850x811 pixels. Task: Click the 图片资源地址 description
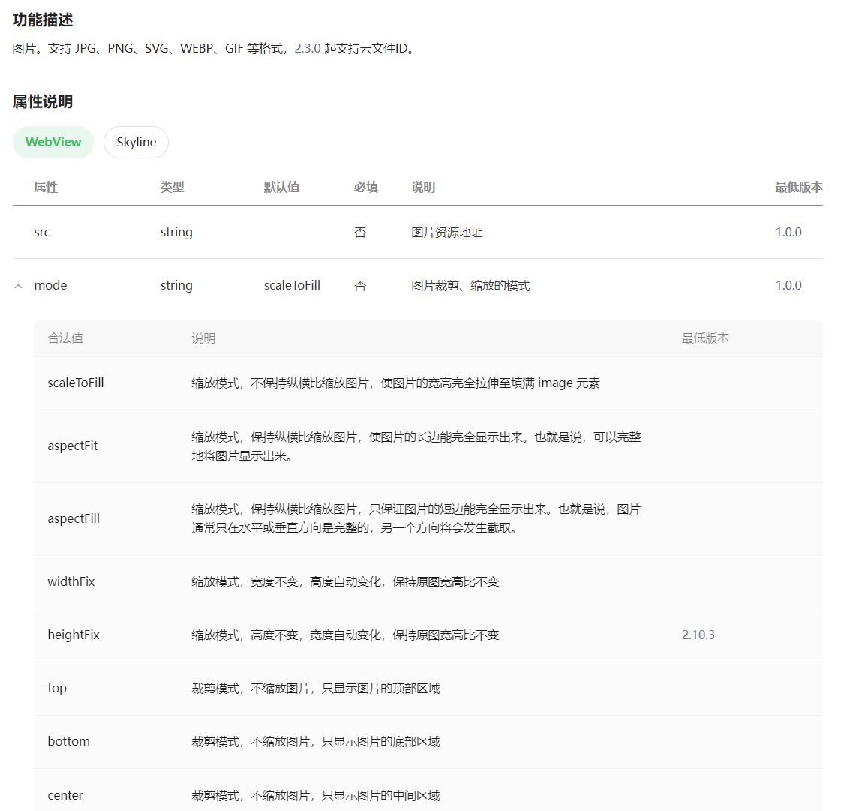pyautogui.click(x=446, y=232)
